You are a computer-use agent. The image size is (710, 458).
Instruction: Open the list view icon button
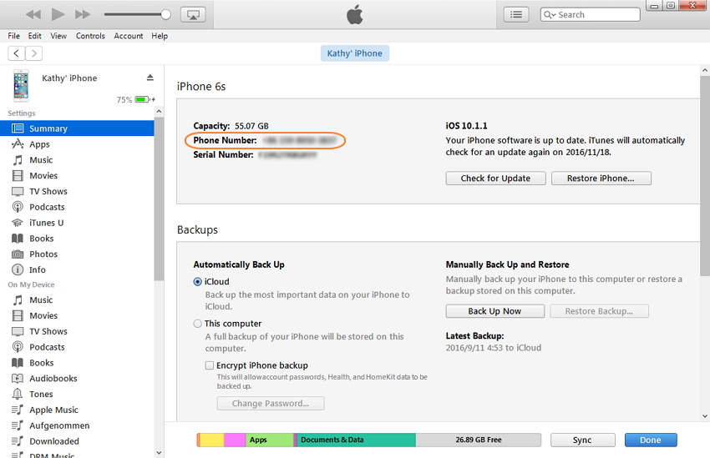[x=516, y=14]
